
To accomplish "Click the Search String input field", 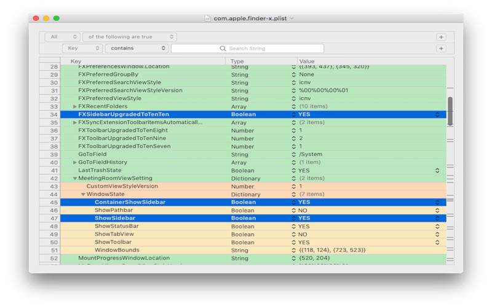I will pyautogui.click(x=247, y=49).
